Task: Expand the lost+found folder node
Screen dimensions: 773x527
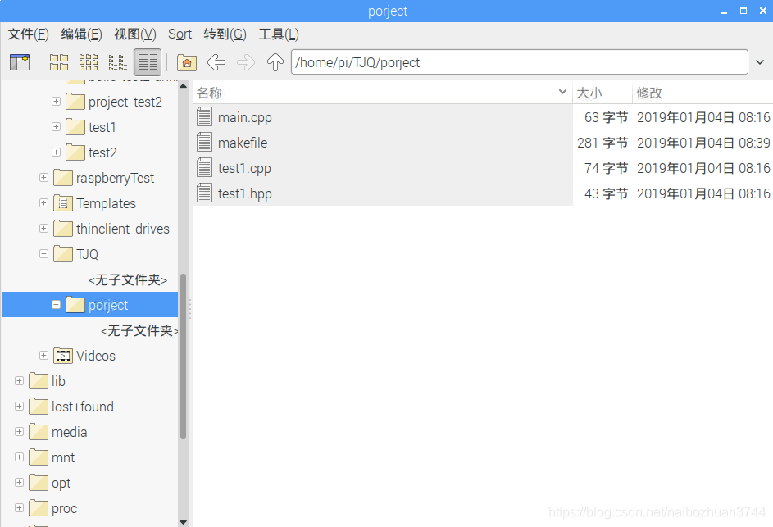Action: click(x=18, y=406)
